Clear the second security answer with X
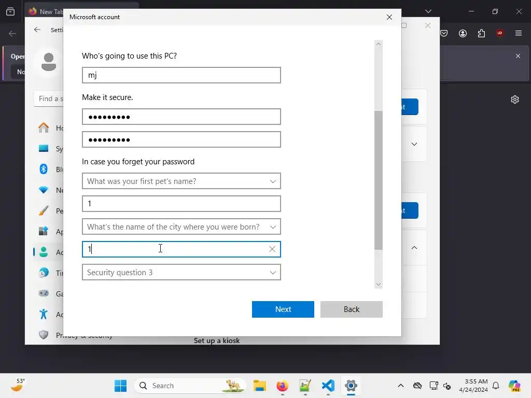The width and height of the screenshot is (531, 398). pyautogui.click(x=272, y=249)
